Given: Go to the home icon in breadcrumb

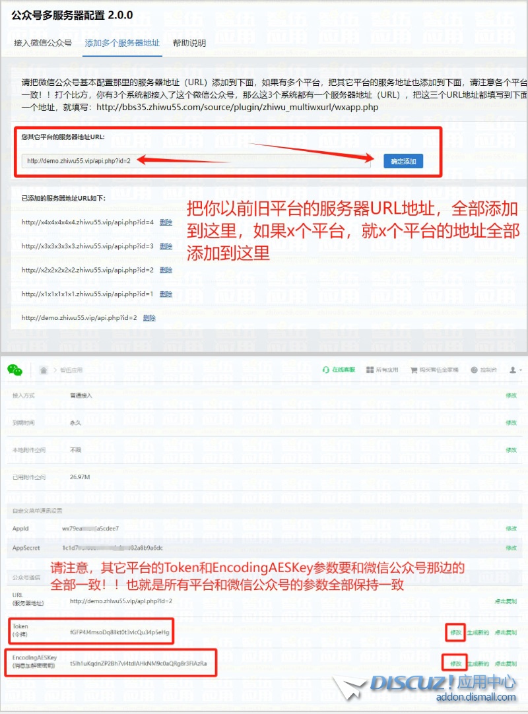Looking at the screenshot, I should coord(44,370).
